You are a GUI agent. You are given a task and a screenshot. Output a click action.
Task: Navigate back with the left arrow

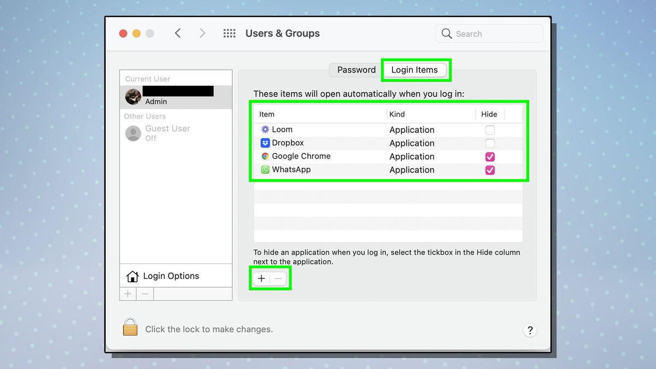pyautogui.click(x=178, y=33)
